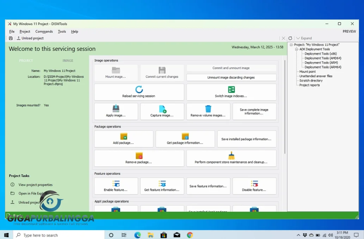Refresh the project tree view
This screenshot has width=364, height=239.
(x=290, y=38)
